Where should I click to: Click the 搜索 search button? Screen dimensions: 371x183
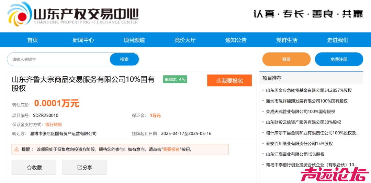[124, 60]
